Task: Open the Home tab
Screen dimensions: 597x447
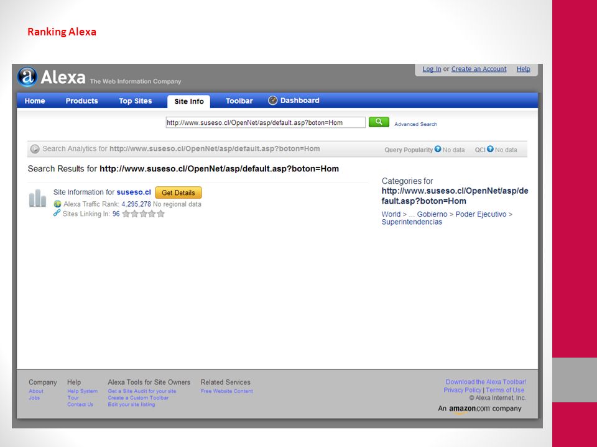Action: [x=35, y=101]
